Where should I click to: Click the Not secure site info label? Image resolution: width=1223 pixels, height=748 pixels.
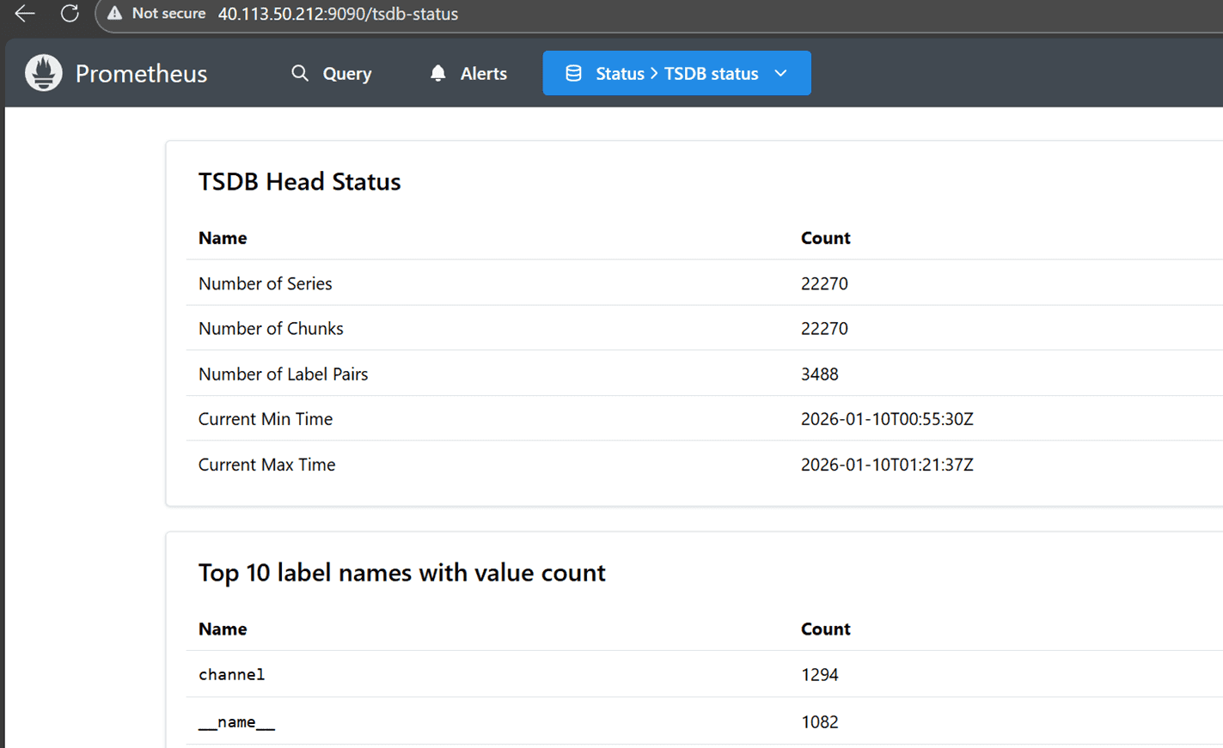(x=168, y=14)
